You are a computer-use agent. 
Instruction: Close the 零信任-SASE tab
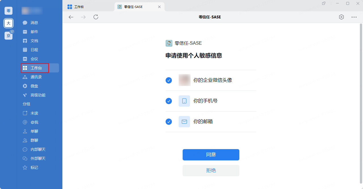[160, 7]
